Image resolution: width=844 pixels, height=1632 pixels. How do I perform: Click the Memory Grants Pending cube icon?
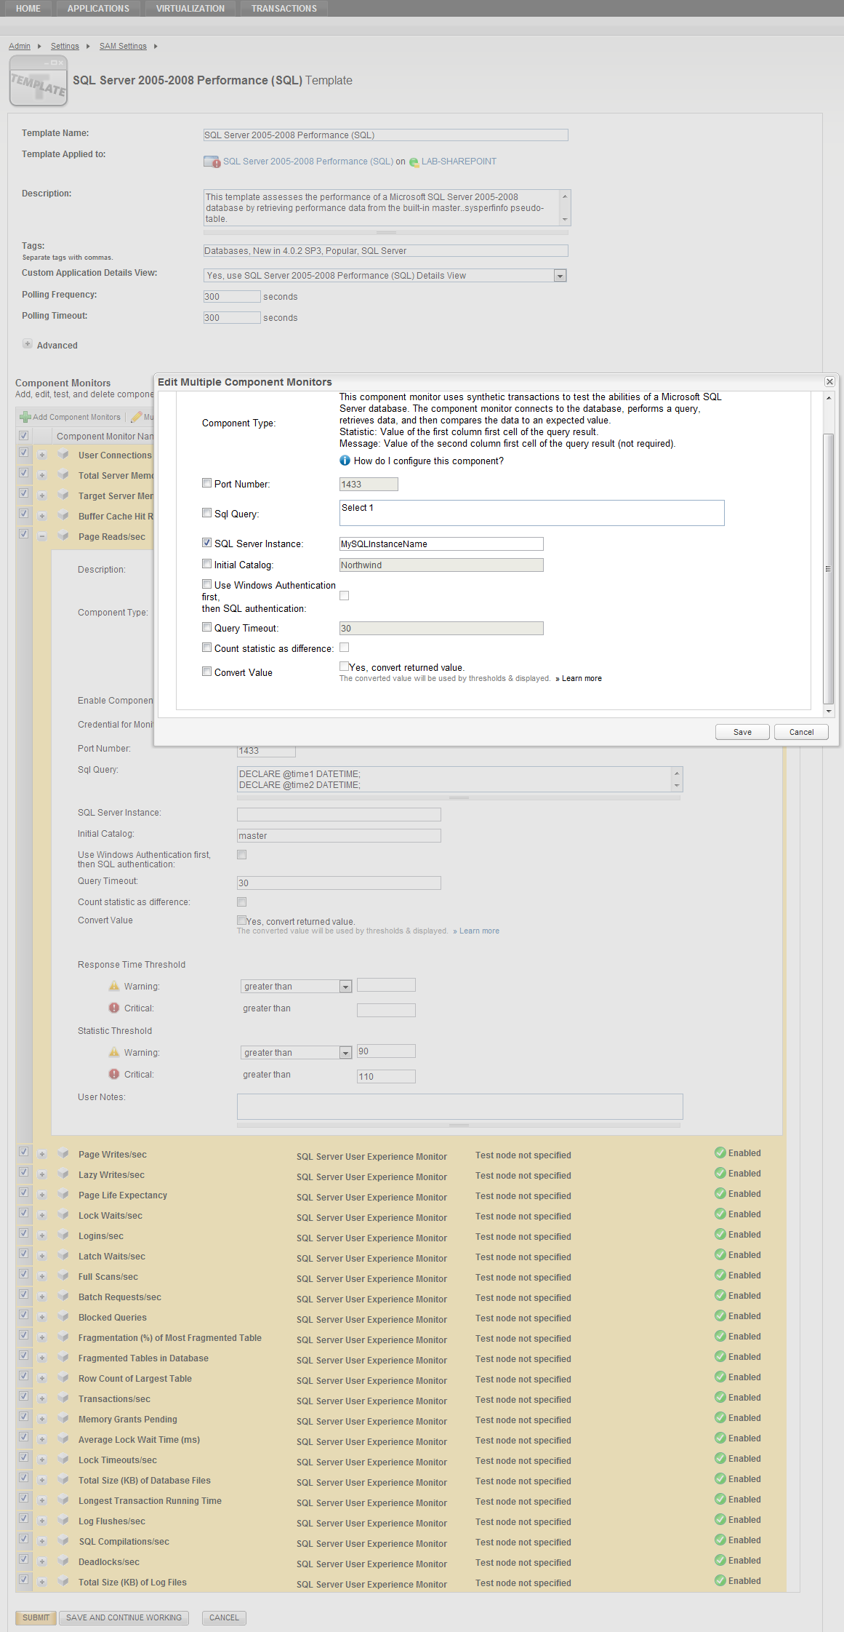63,1418
